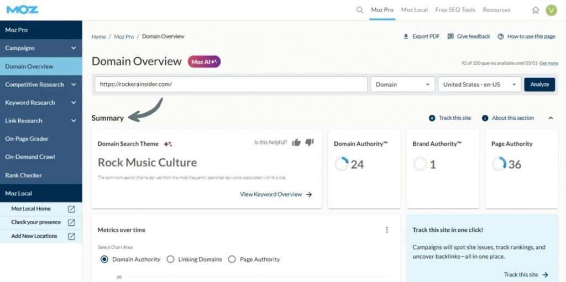Click the Moz Local Home sidebar item
The height and width of the screenshot is (282, 566).
41,209
